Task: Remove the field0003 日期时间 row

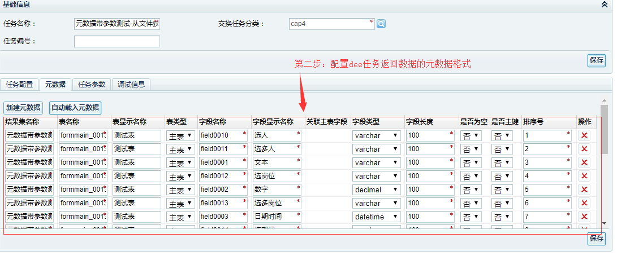Action: point(584,217)
